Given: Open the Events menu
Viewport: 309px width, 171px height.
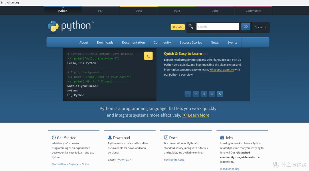Looking at the screenshot, I should (x=232, y=42).
